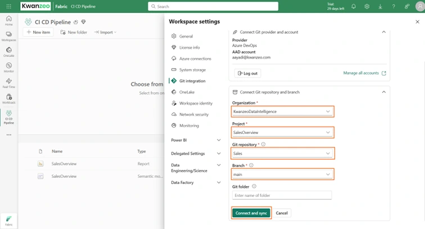Click CI CD Pipeline breadcrumb in top bar
The width and height of the screenshot is (425, 229).
point(83,7)
